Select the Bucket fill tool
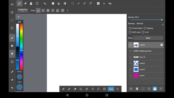Screen dimensions: 174x98 point(59,4)
